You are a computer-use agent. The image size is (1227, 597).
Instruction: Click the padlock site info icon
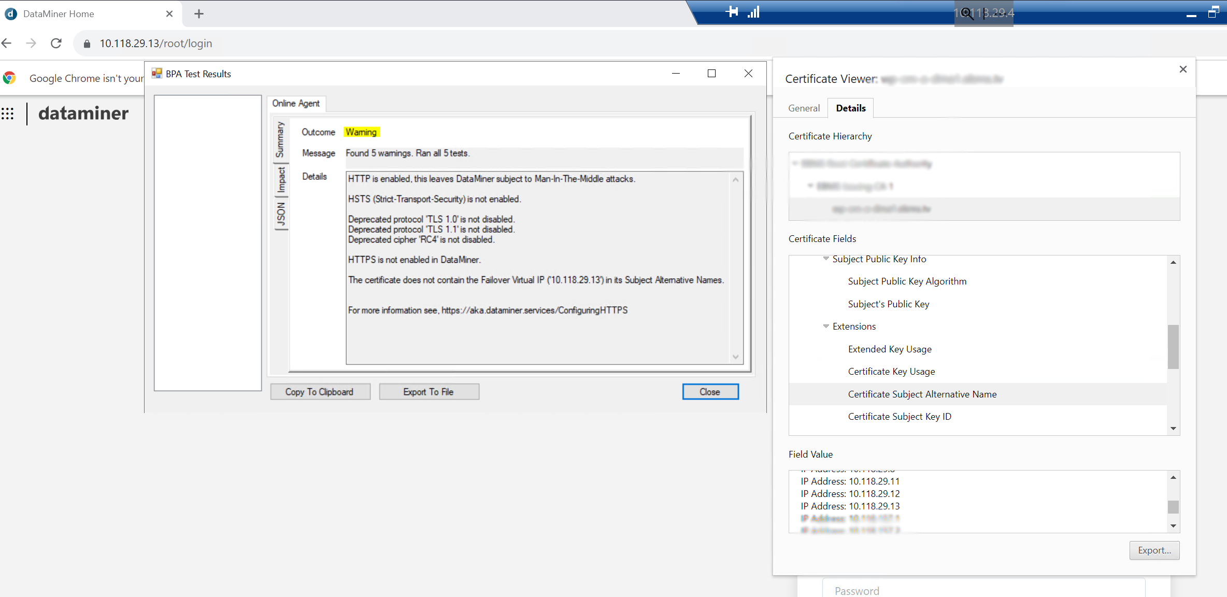[87, 44]
